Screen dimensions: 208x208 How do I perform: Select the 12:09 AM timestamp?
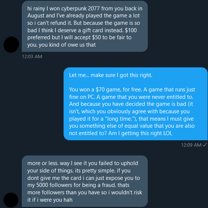[191, 145]
